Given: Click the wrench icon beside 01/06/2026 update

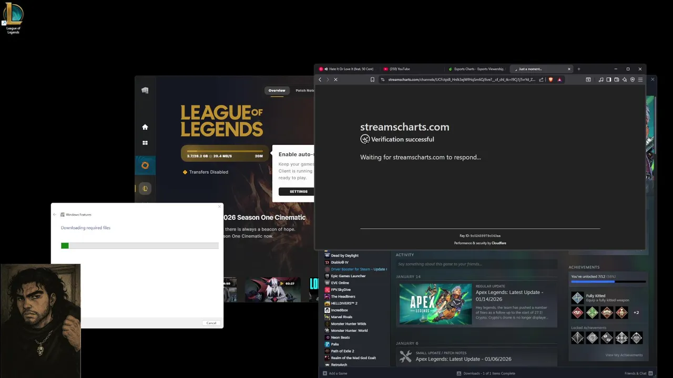Looking at the screenshot, I should [405, 356].
